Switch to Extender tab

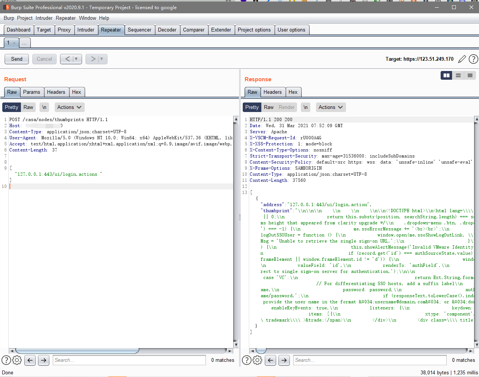pyautogui.click(x=221, y=30)
